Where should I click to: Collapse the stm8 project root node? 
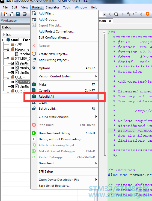(4, 40)
